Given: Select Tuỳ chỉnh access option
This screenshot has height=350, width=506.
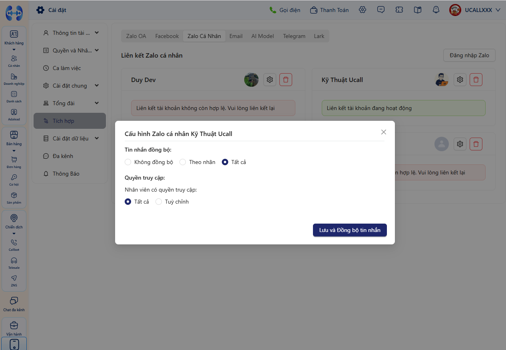Looking at the screenshot, I should click(x=159, y=202).
